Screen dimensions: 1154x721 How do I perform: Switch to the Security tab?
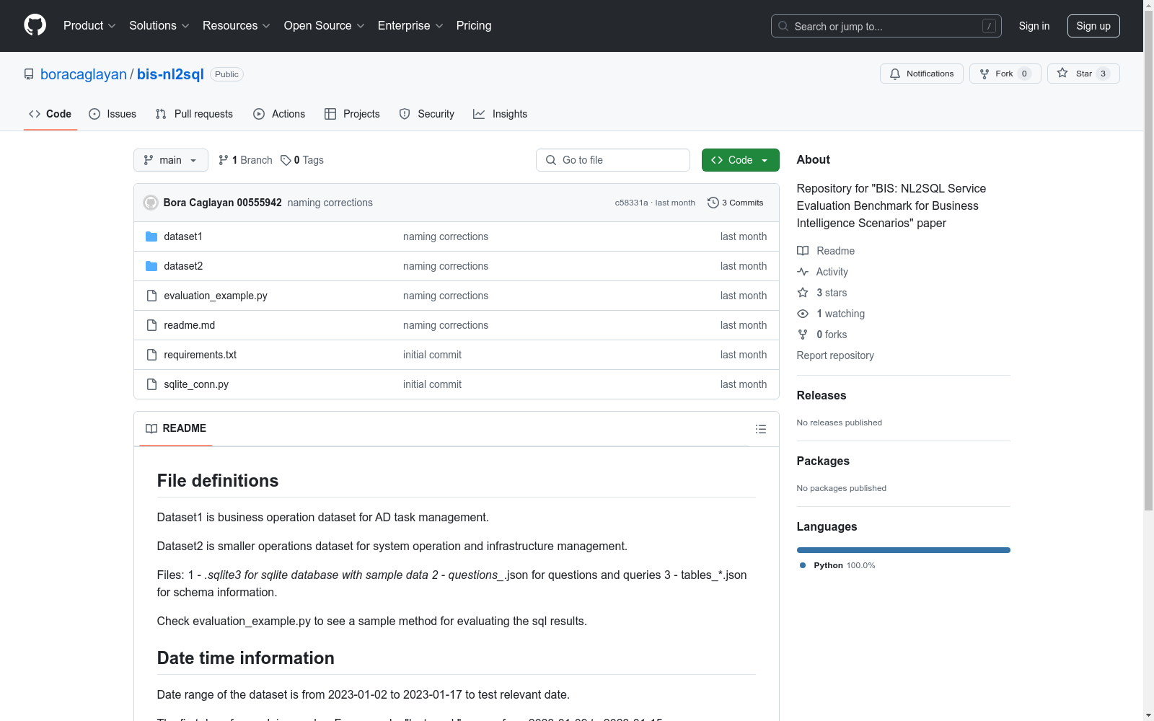pos(427,114)
